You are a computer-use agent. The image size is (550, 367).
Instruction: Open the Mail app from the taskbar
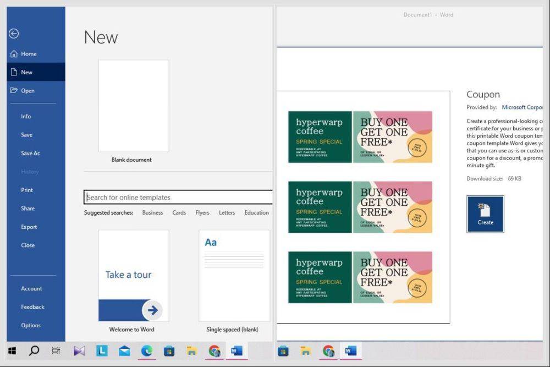pos(124,350)
